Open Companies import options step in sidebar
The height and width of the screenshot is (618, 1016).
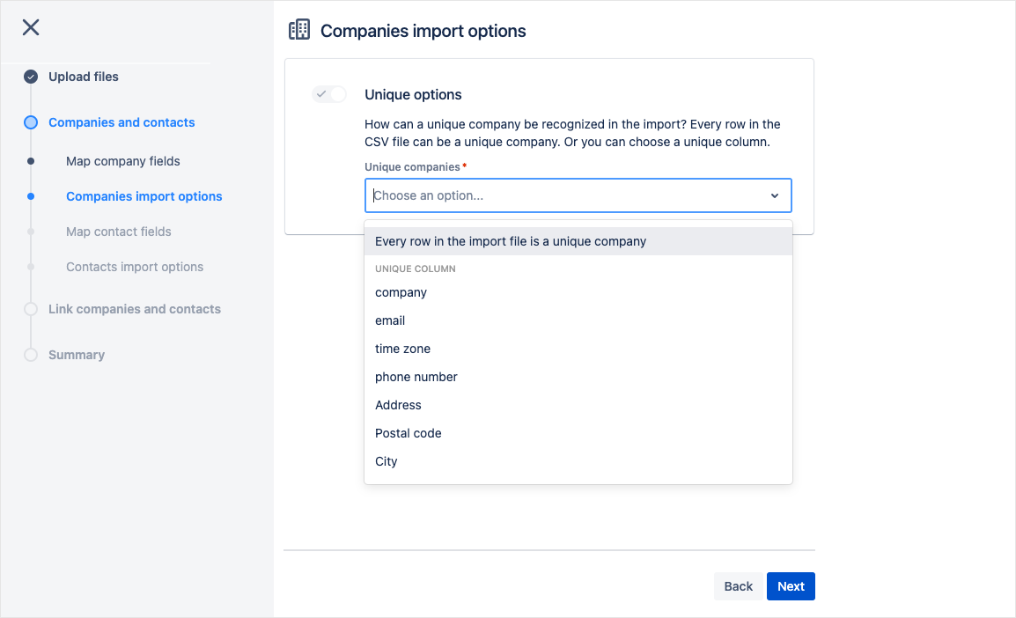pos(144,196)
